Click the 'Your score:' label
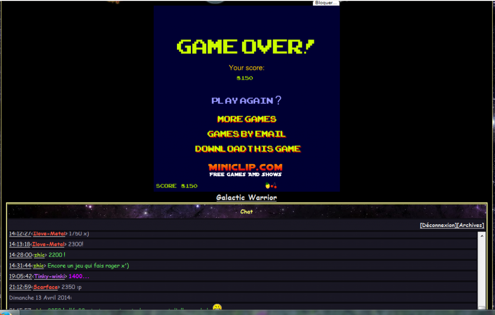 click(247, 68)
